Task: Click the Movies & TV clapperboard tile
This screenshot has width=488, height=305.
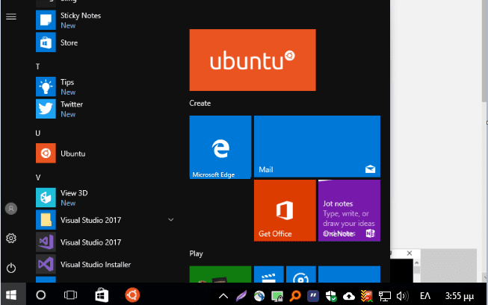Action: point(269,274)
